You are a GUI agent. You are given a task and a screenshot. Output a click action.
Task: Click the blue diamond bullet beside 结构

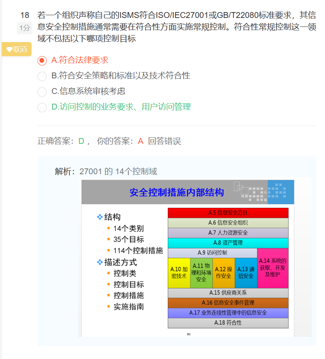99,217
